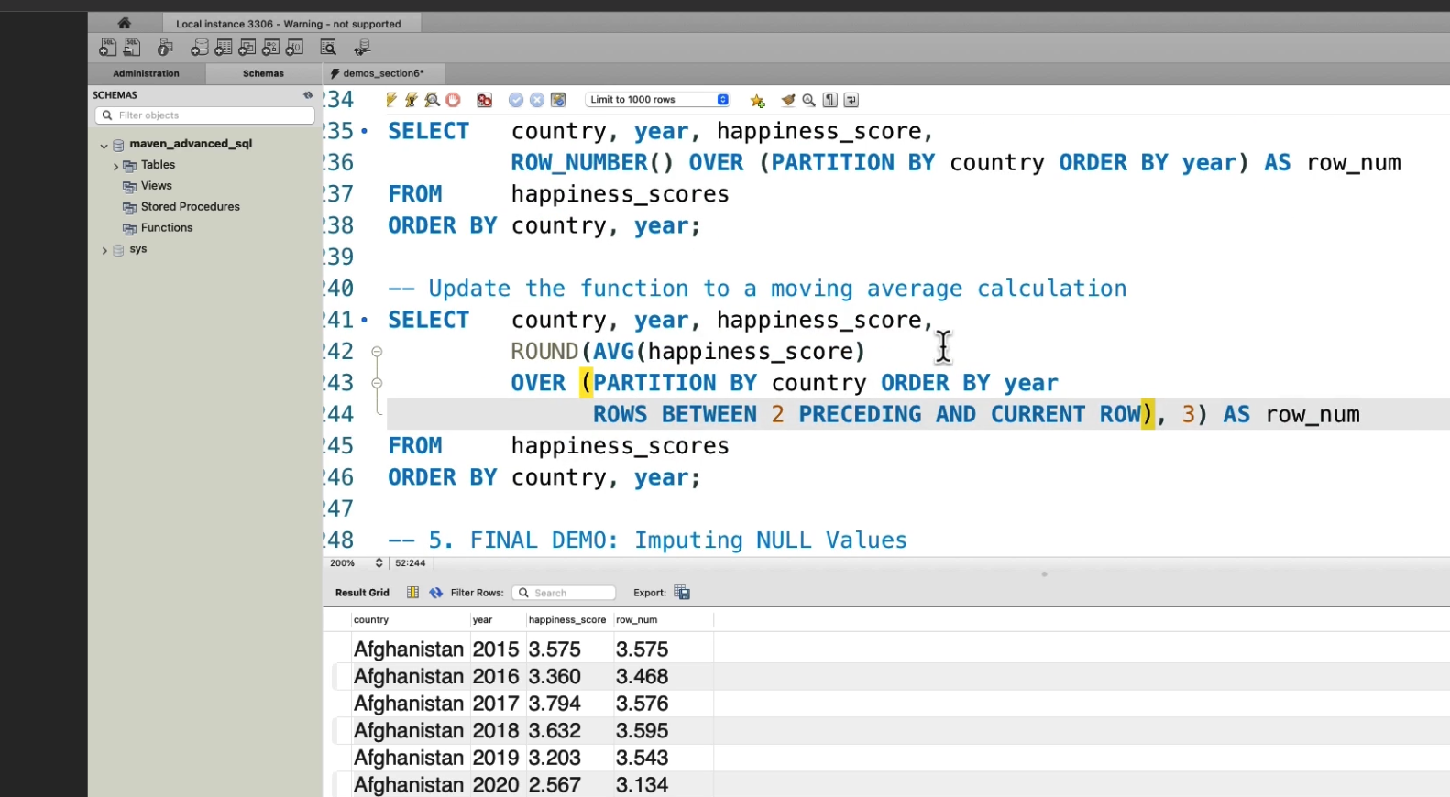Sort by row_num column header

664,620
